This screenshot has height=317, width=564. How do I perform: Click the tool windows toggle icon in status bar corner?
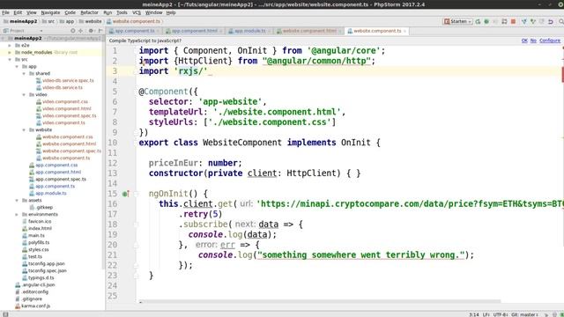pyautogui.click(x=5, y=314)
